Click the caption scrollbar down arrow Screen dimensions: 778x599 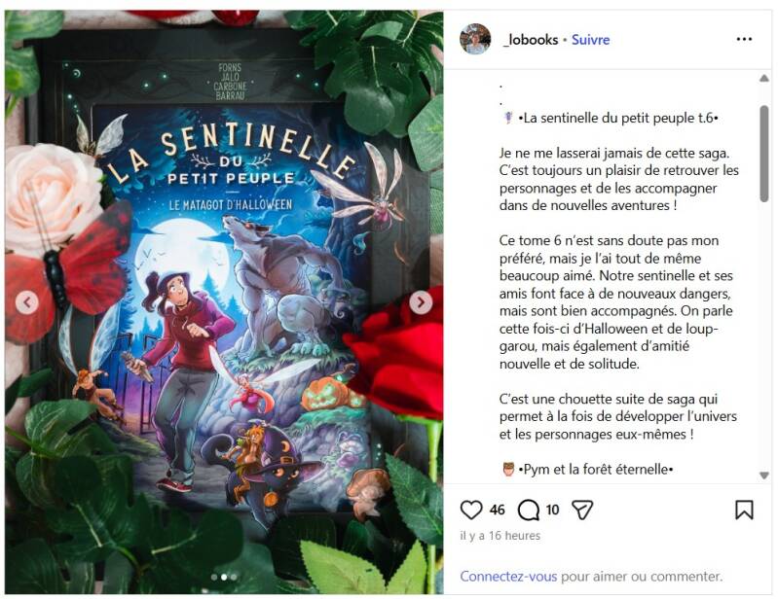pyautogui.click(x=764, y=476)
